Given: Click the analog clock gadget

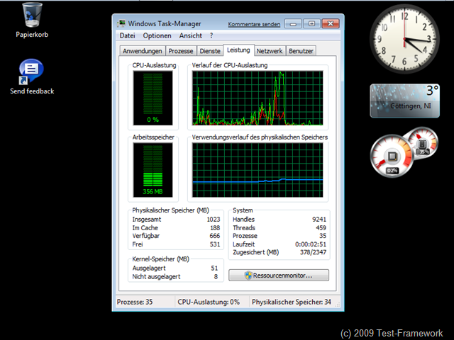Looking at the screenshot, I should click(404, 39).
